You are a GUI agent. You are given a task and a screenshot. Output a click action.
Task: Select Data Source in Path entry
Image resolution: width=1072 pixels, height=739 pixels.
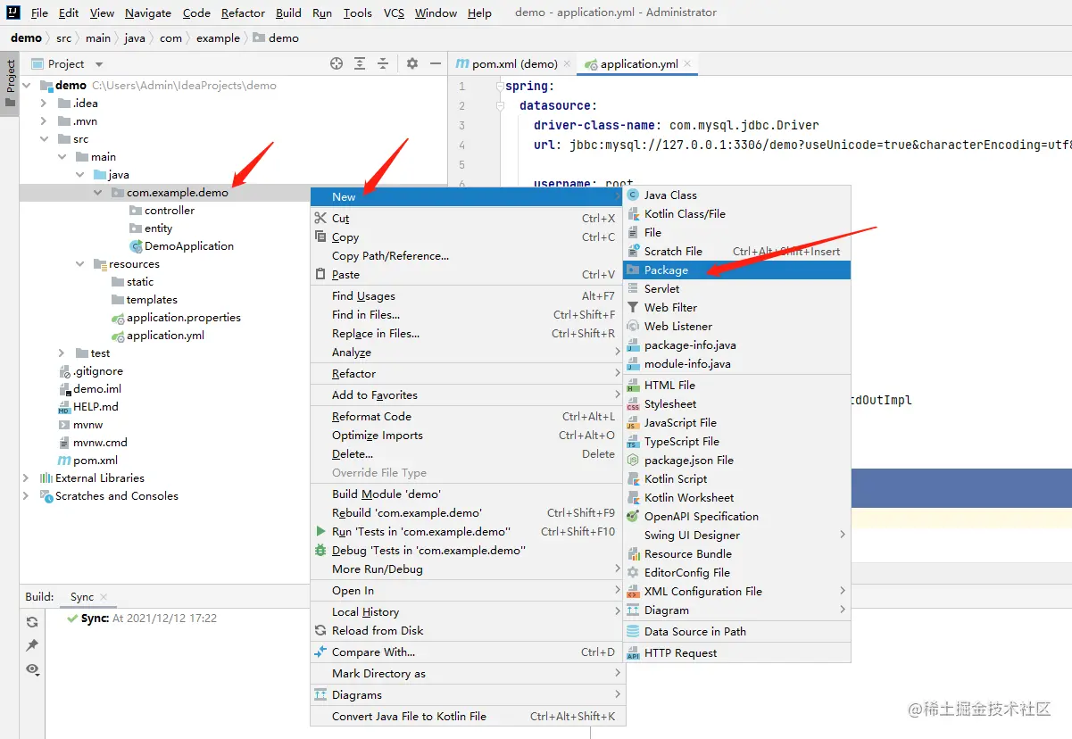coord(736,631)
